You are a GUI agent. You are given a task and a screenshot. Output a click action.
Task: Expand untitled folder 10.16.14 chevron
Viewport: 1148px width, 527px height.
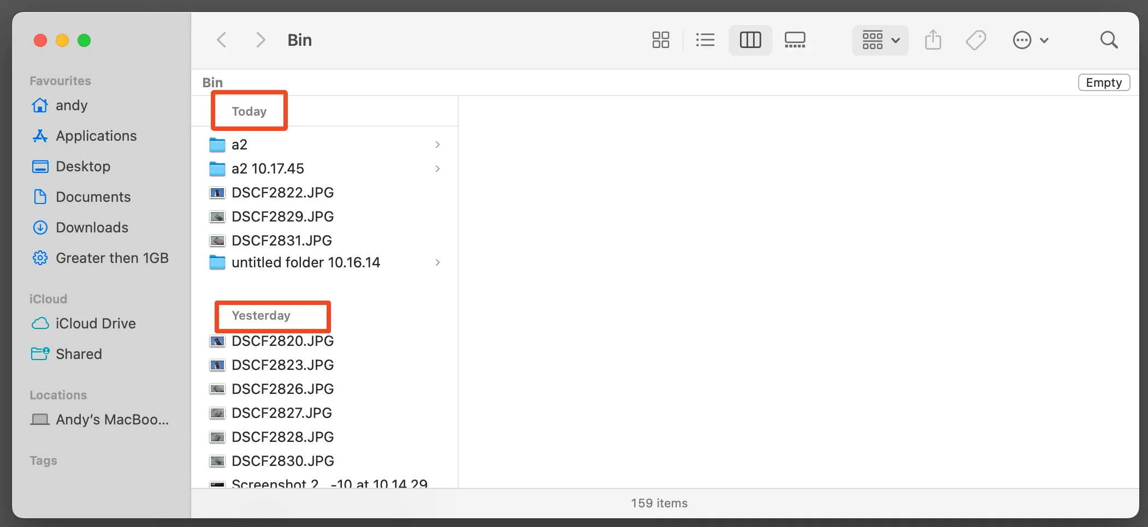[x=437, y=262]
